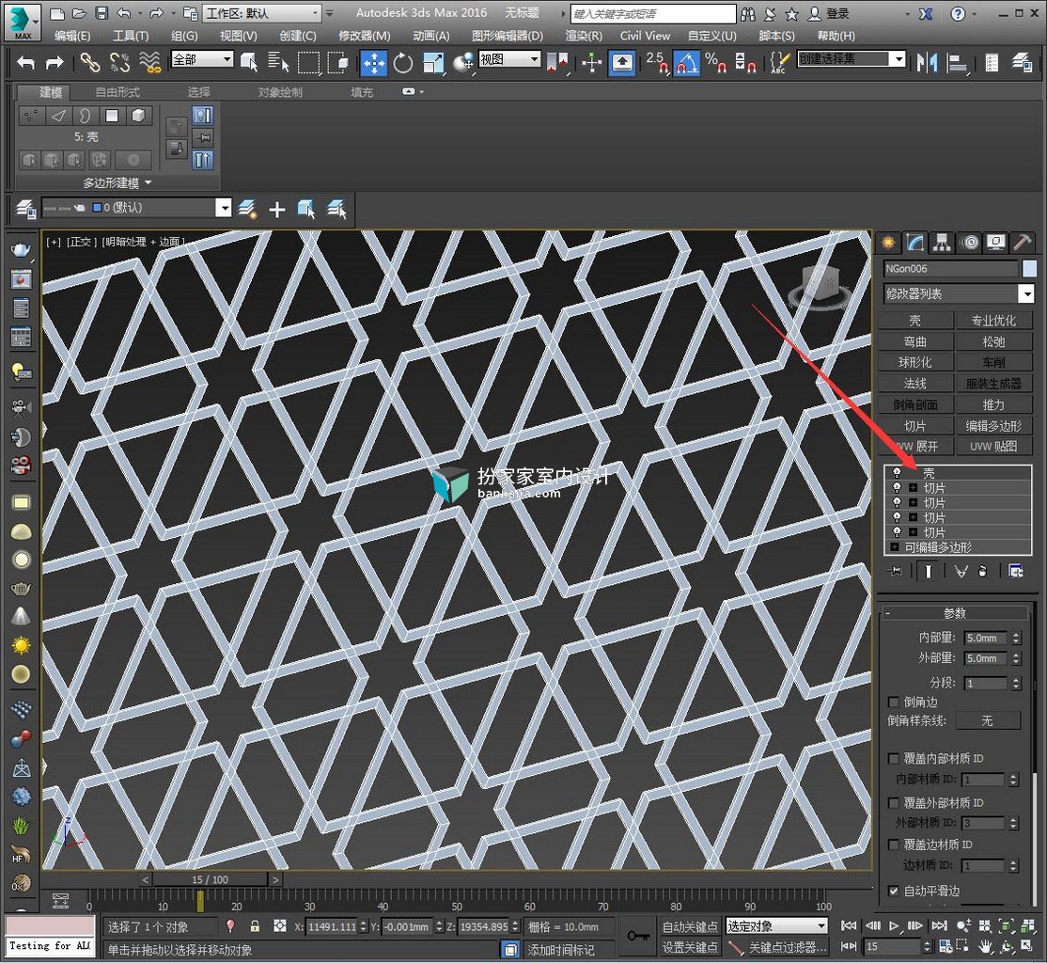Open the Mirror tool

pos(927,64)
